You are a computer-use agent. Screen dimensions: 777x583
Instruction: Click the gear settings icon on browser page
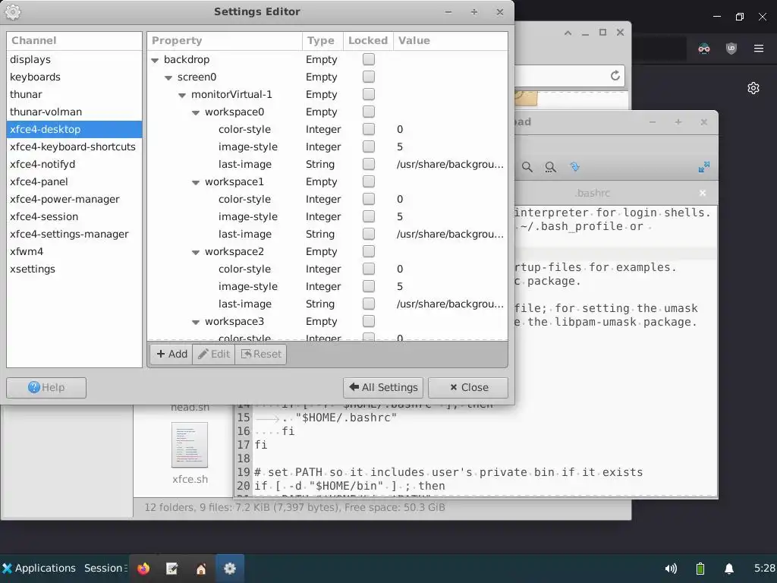[753, 88]
